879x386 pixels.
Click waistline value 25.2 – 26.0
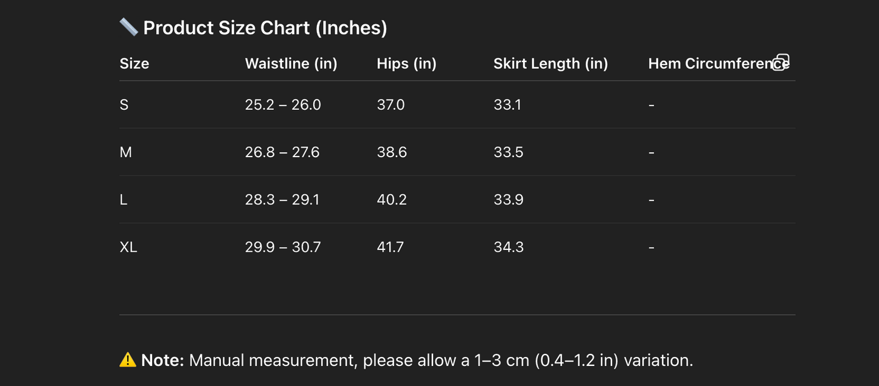point(283,105)
